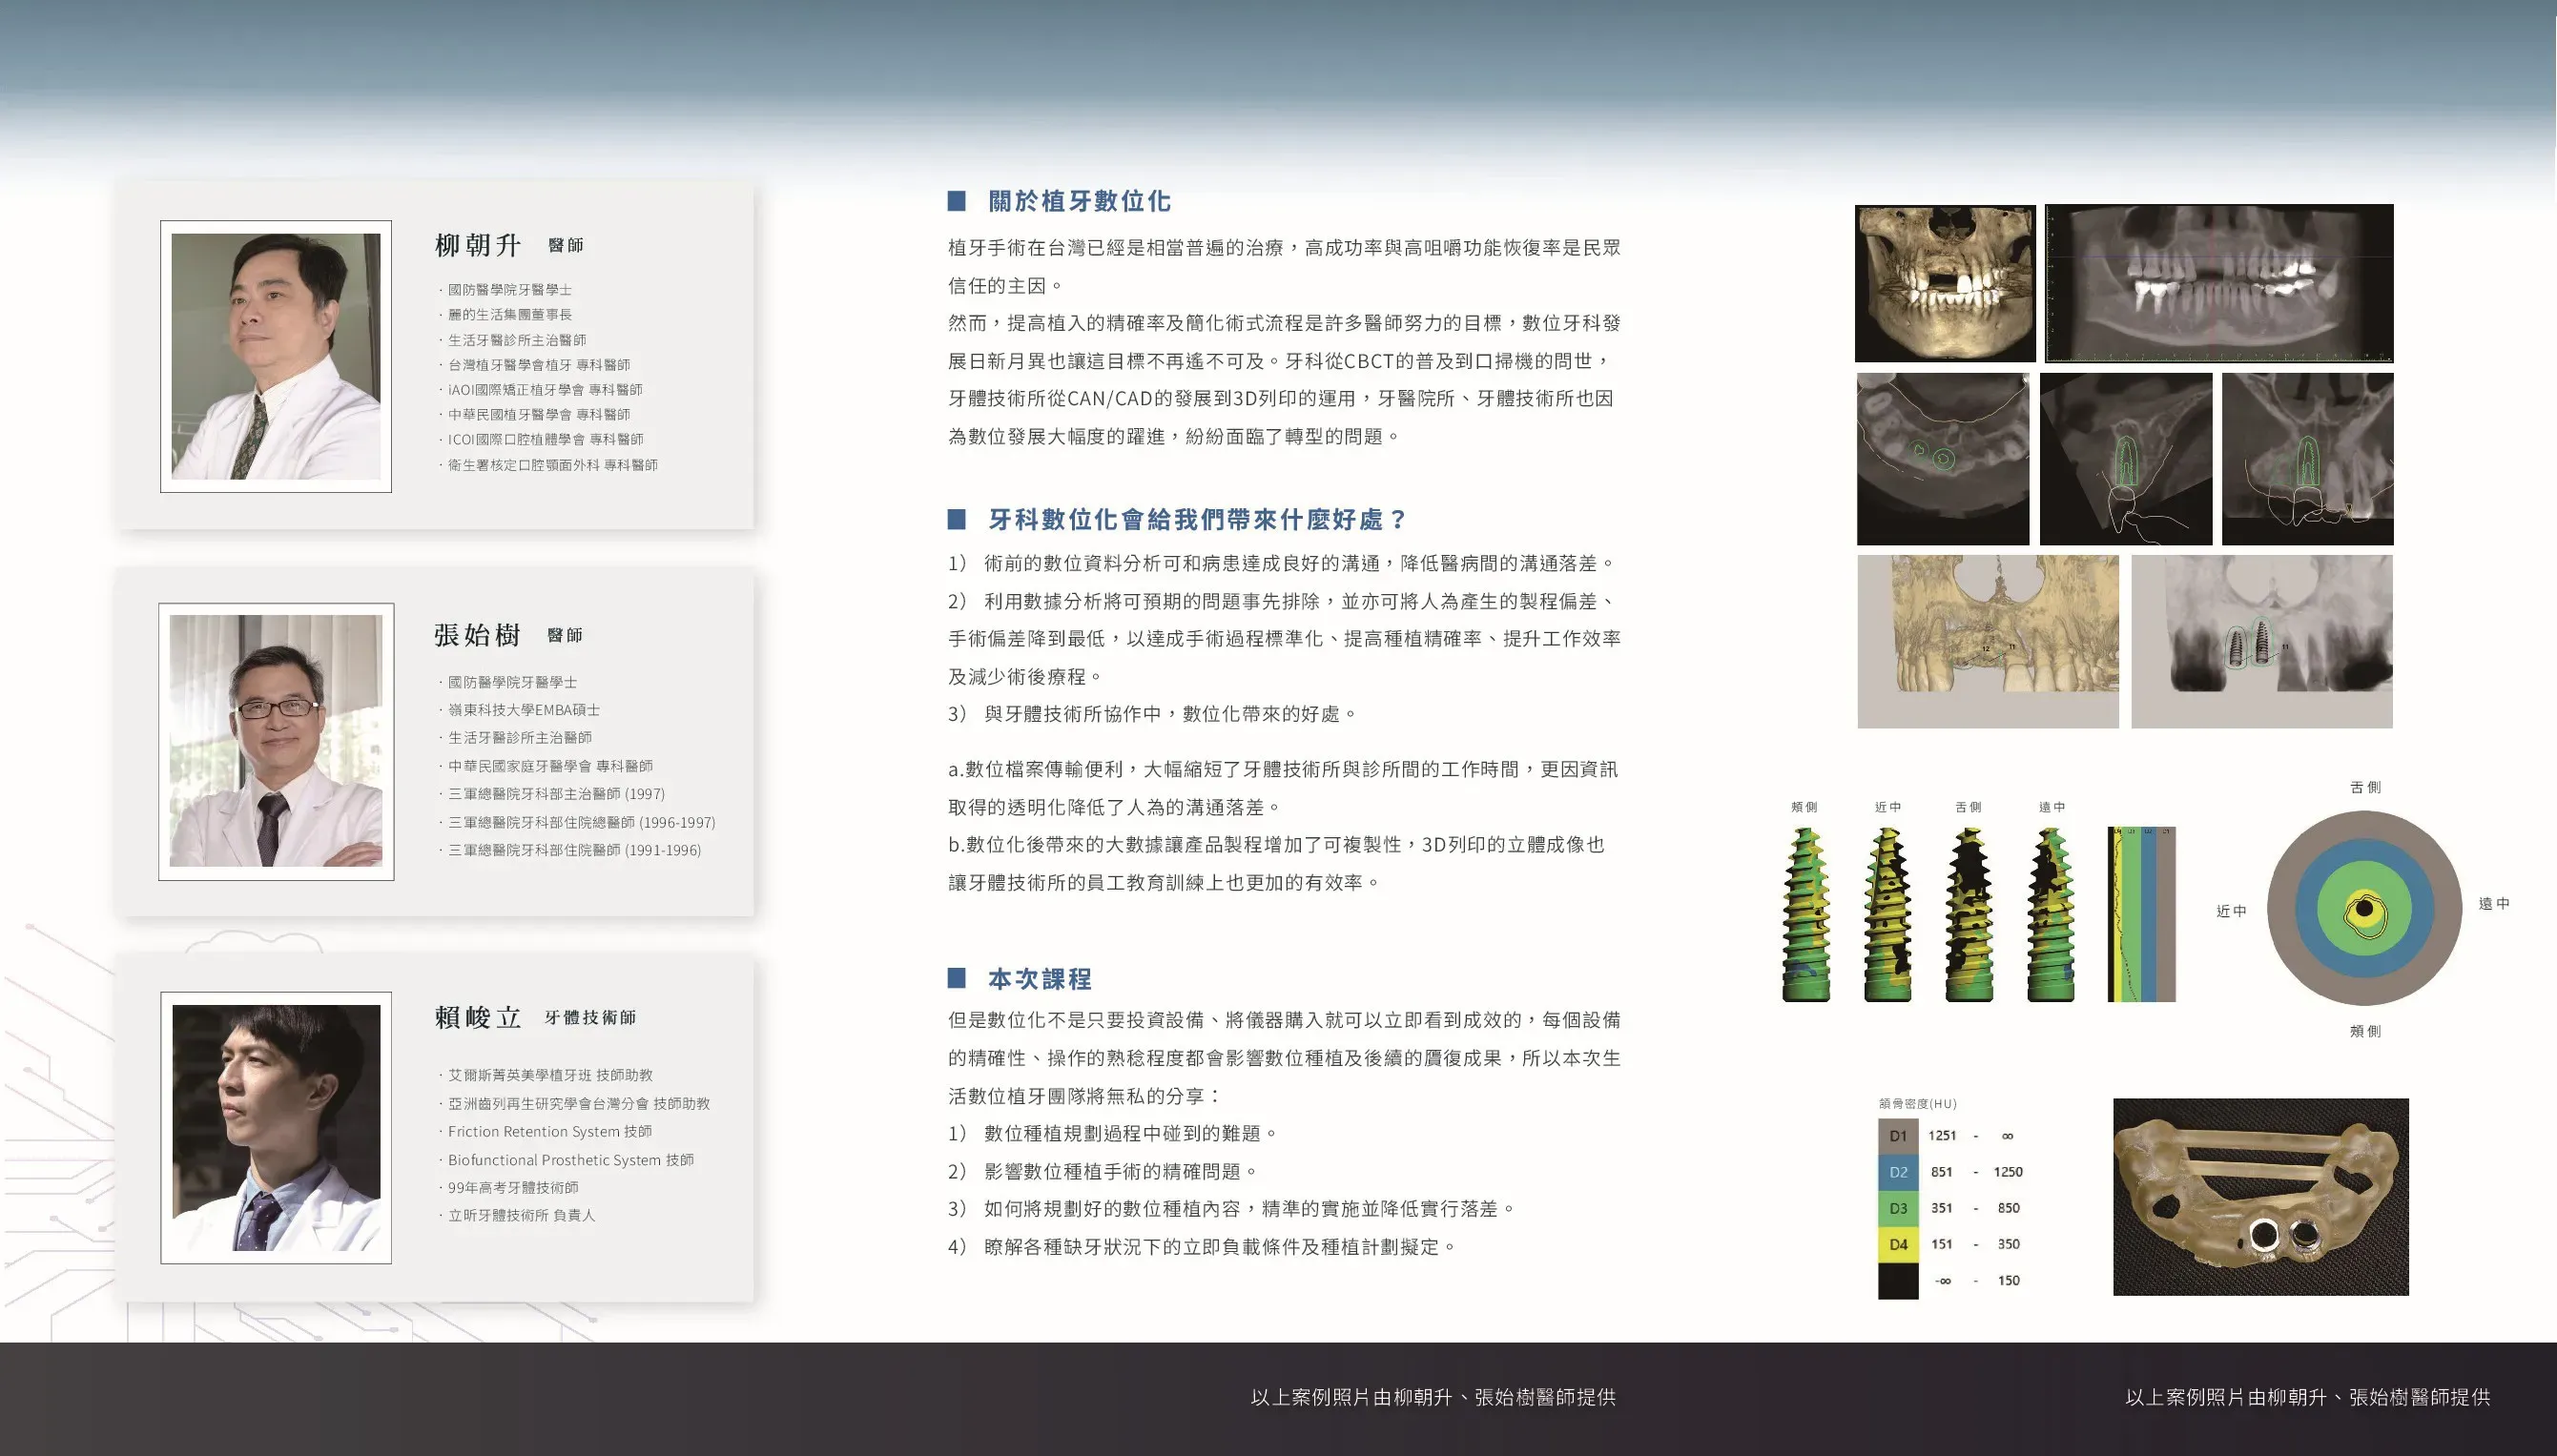Image resolution: width=2557 pixels, height=1456 pixels.
Task: Click the implant model labeled 近中
Action: coord(1887,915)
